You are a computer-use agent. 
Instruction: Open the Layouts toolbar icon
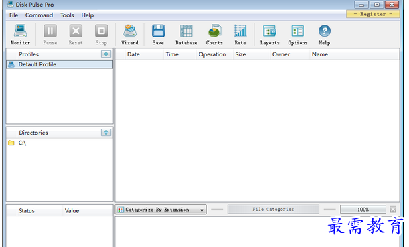click(270, 31)
